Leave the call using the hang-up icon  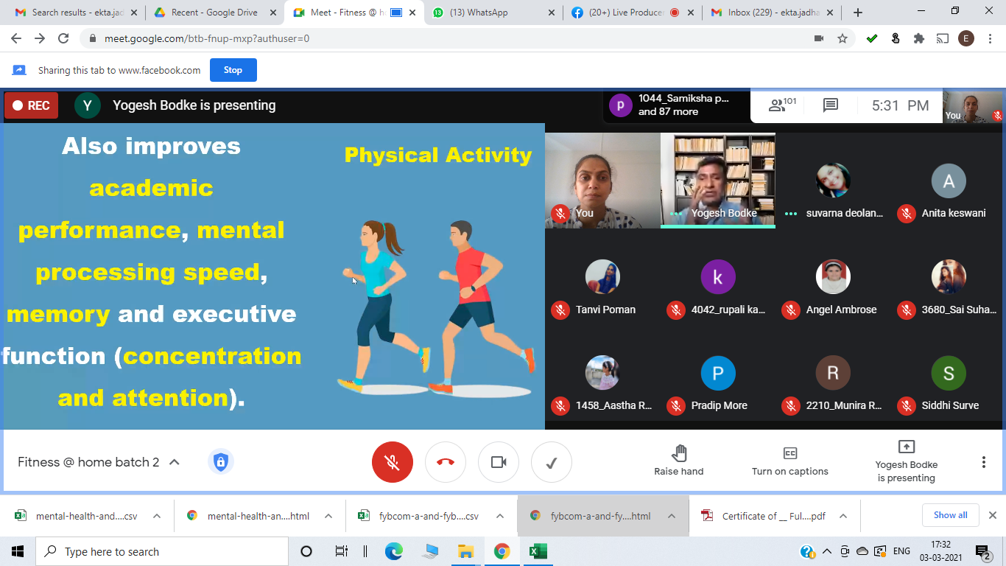pyautogui.click(x=445, y=462)
